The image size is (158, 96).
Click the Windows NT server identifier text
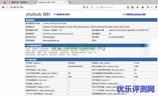pos(86,27)
